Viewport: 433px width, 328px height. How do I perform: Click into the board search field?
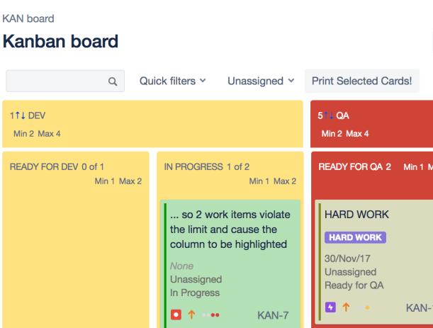click(x=57, y=81)
